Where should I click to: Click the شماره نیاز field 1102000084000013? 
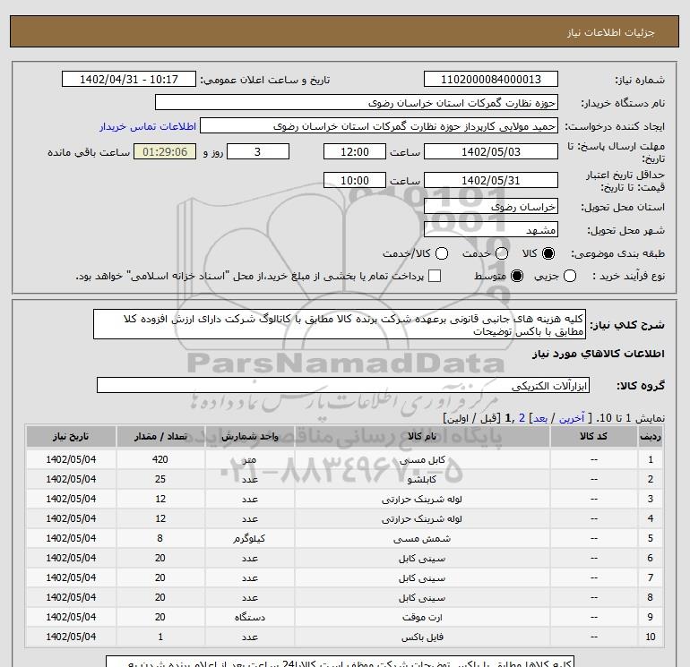coord(491,79)
